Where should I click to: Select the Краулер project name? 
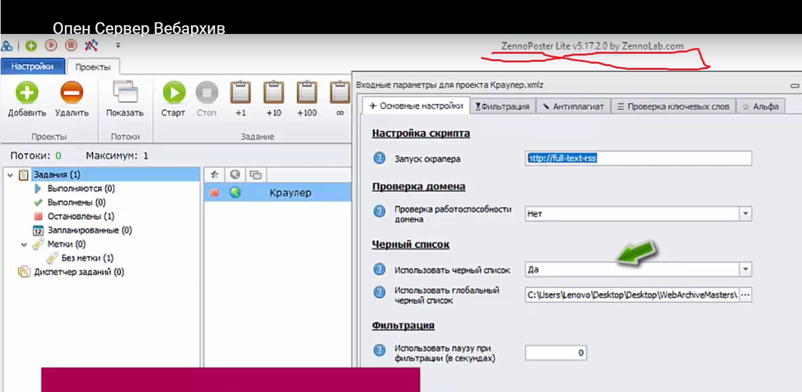pyautogui.click(x=290, y=193)
